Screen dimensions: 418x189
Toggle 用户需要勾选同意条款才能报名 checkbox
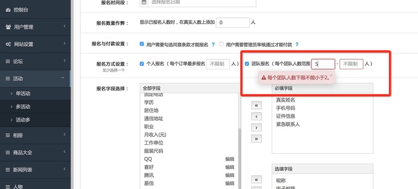142,44
